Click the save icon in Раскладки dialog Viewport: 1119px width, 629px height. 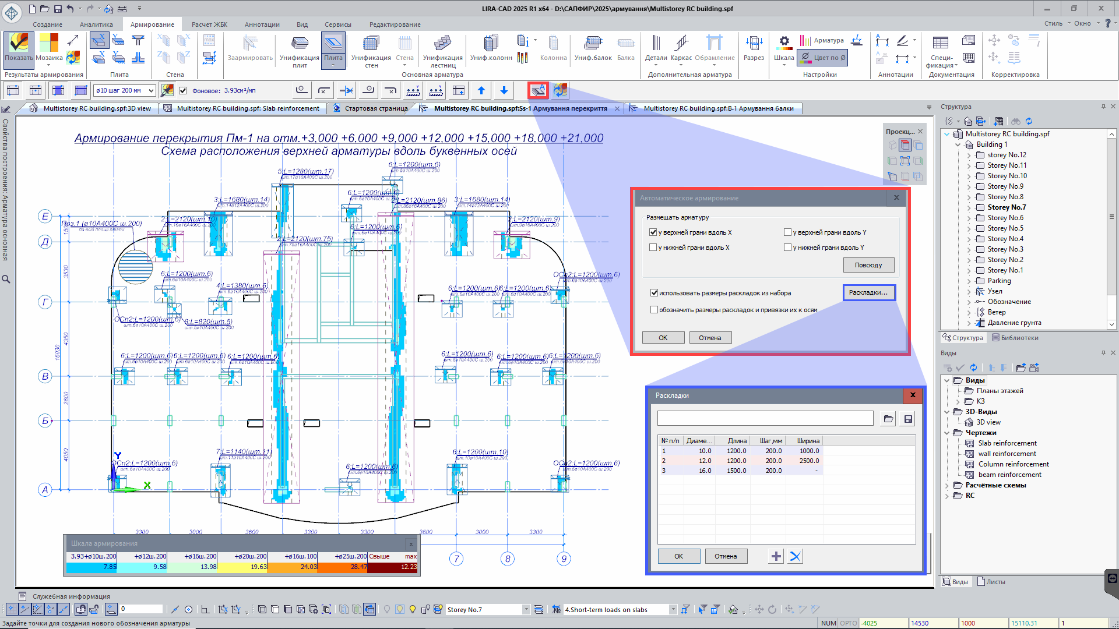[x=907, y=419]
